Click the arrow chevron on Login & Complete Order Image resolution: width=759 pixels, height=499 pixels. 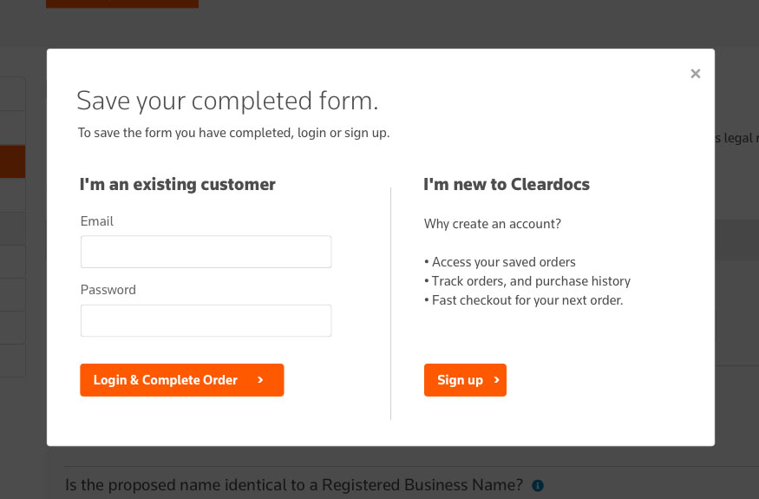tap(260, 380)
